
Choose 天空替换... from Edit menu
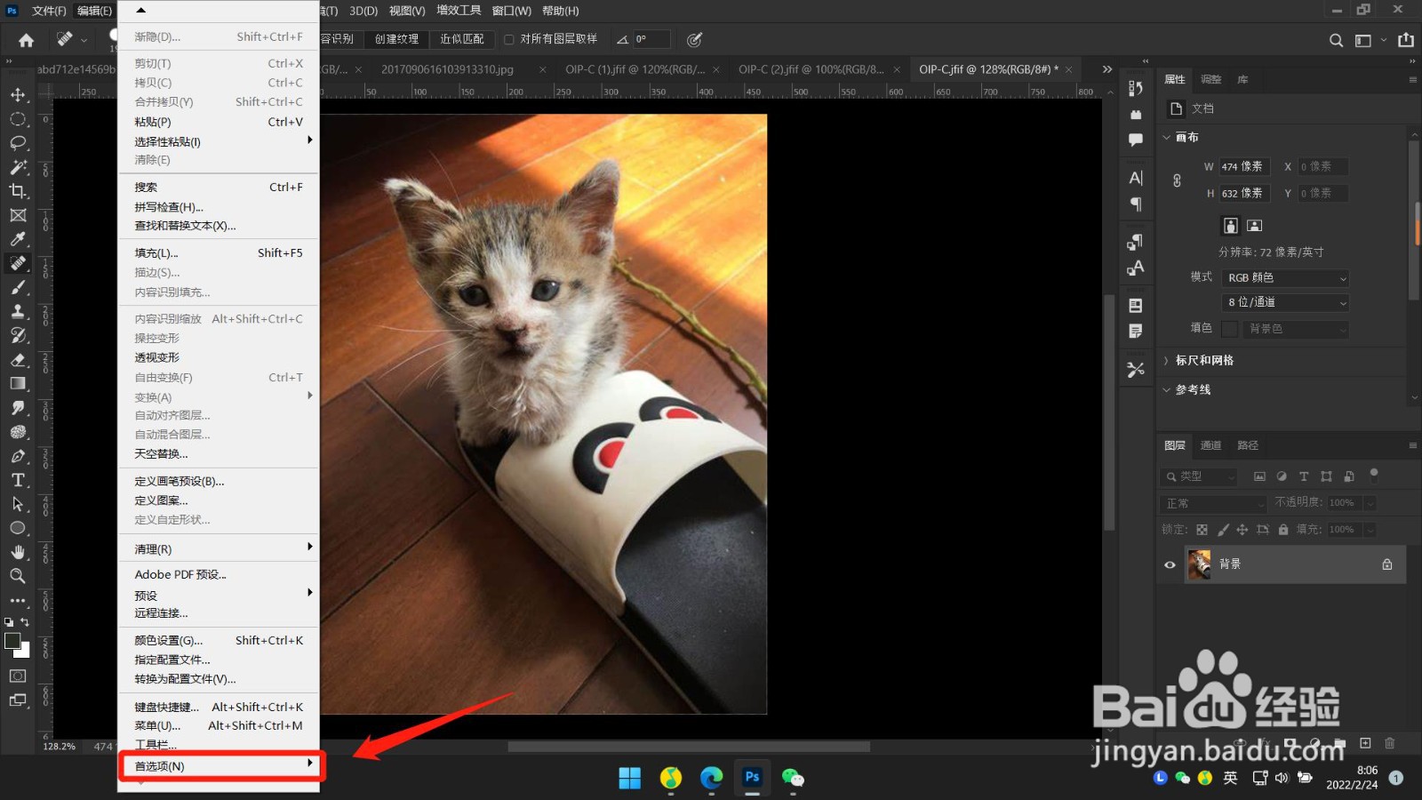pyautogui.click(x=219, y=454)
